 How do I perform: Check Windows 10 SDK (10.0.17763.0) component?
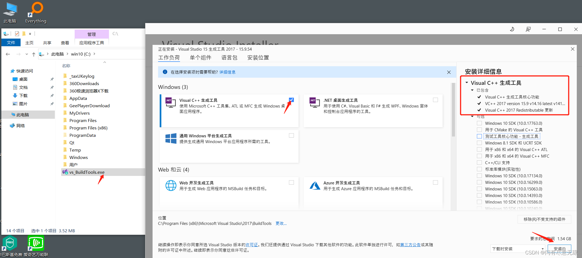coord(479,123)
